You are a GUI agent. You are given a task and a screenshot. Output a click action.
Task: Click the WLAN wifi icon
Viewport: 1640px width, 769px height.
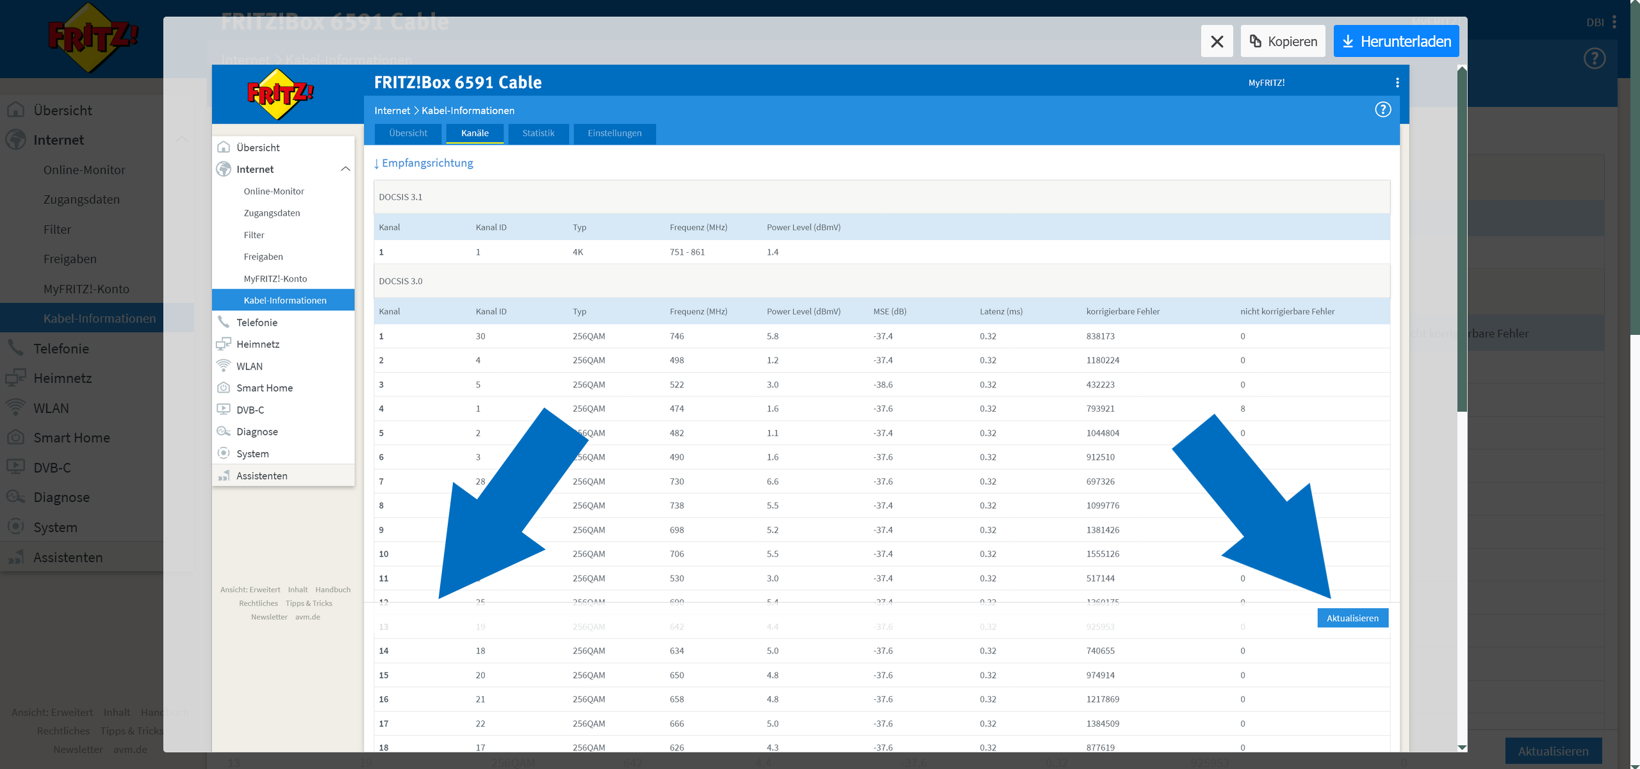[x=224, y=366]
